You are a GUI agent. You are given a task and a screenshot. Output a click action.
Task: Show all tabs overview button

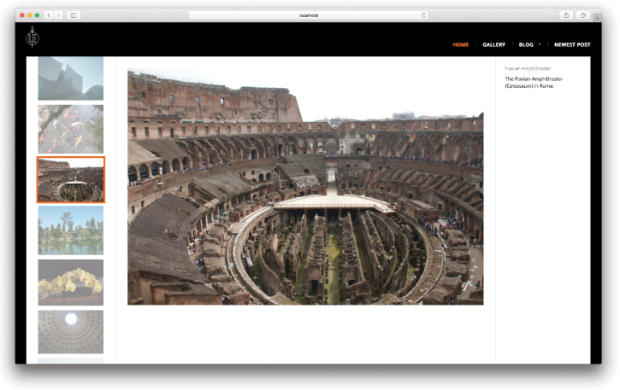pos(582,15)
